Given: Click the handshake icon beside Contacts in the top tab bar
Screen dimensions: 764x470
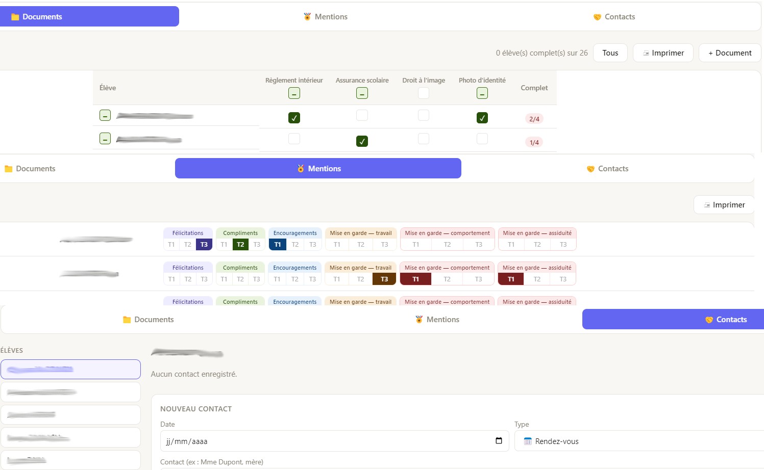Looking at the screenshot, I should pyautogui.click(x=597, y=17).
